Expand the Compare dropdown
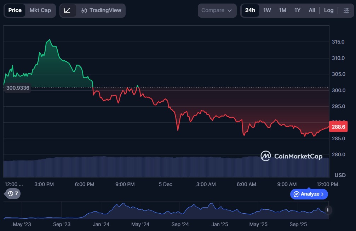The image size is (356, 231). pos(217,11)
